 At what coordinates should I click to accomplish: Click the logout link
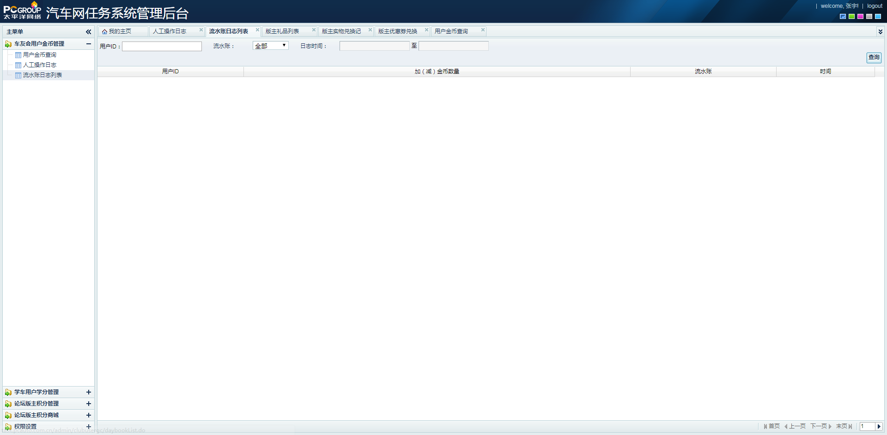pos(875,6)
